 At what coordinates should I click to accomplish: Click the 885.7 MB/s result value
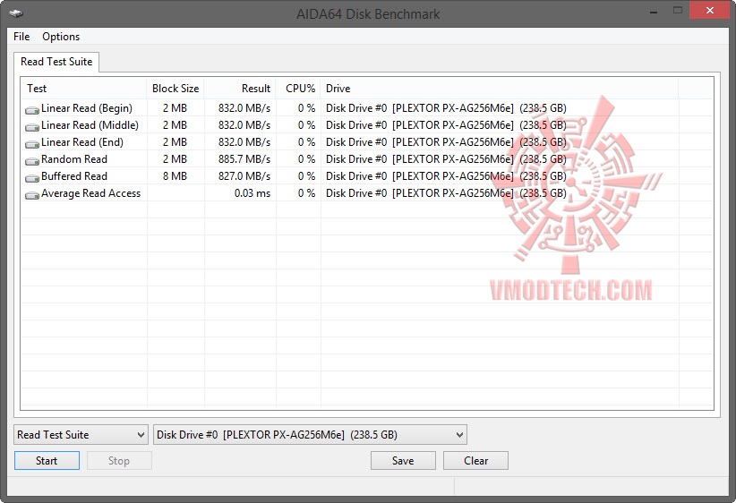click(244, 159)
